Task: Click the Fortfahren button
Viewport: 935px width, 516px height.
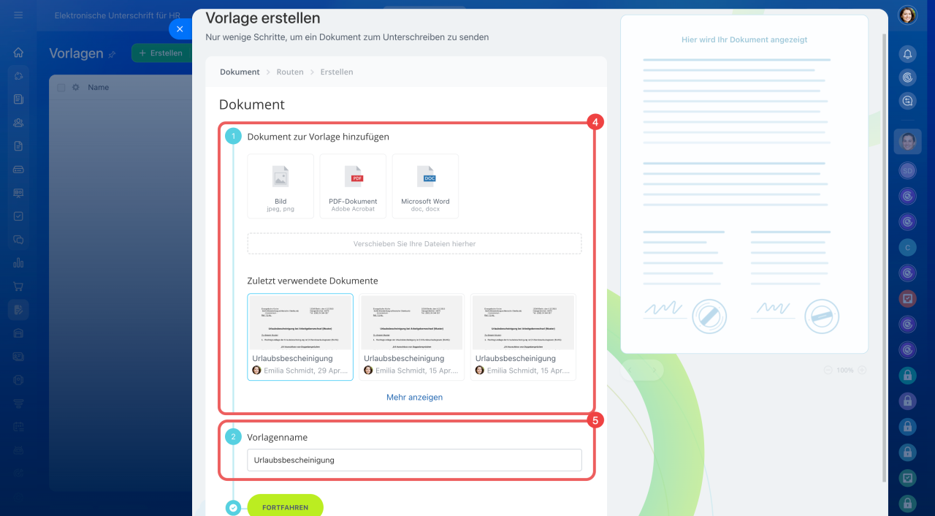Action: 285,506
